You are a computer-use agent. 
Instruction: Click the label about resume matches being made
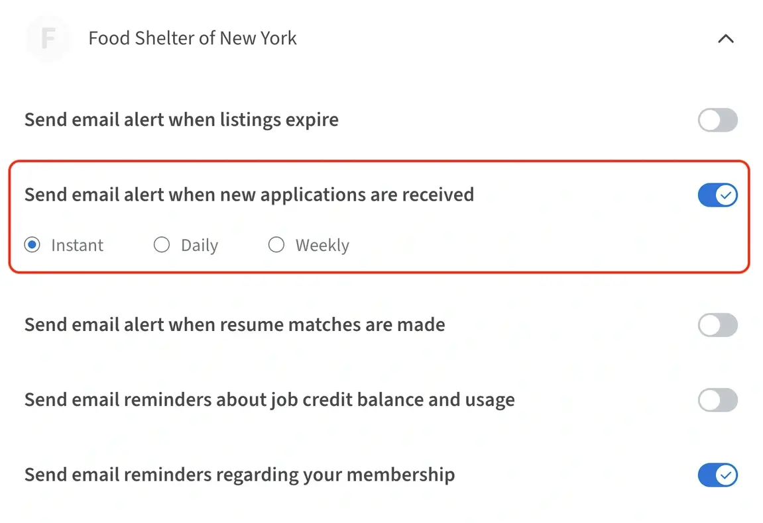[234, 325]
